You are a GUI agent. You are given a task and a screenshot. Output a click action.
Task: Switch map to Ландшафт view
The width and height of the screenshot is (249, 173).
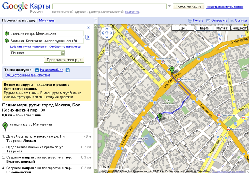click(x=239, y=28)
